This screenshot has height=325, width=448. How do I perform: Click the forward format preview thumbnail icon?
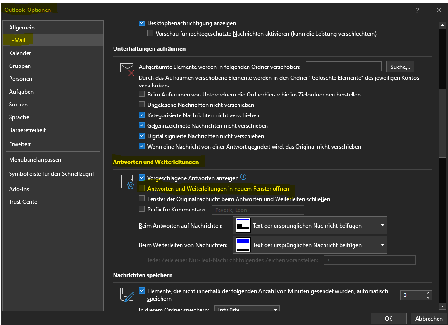243,245
